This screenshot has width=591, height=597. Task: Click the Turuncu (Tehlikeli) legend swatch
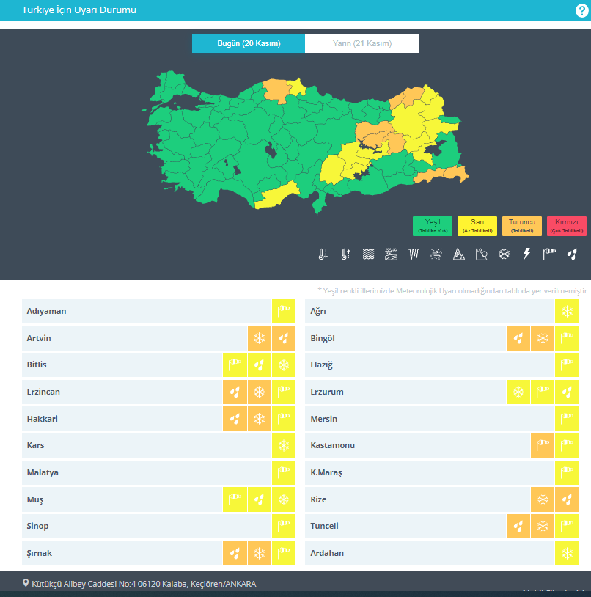[521, 226]
